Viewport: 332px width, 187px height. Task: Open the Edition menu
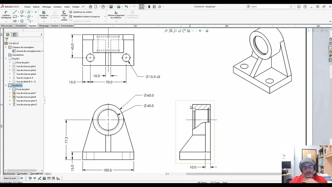[x=36, y=7]
